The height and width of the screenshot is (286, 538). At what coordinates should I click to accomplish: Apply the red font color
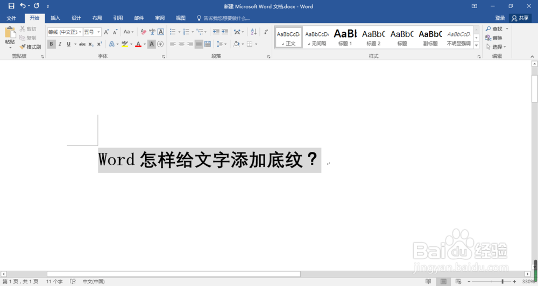point(138,44)
